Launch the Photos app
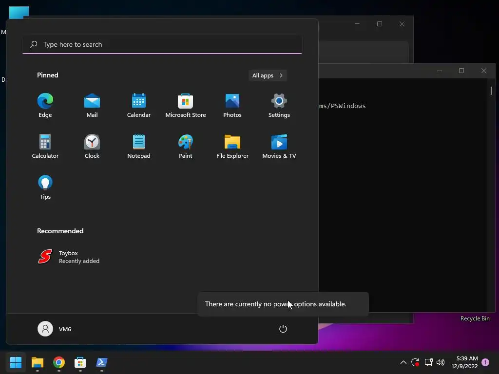499x374 pixels. click(232, 106)
